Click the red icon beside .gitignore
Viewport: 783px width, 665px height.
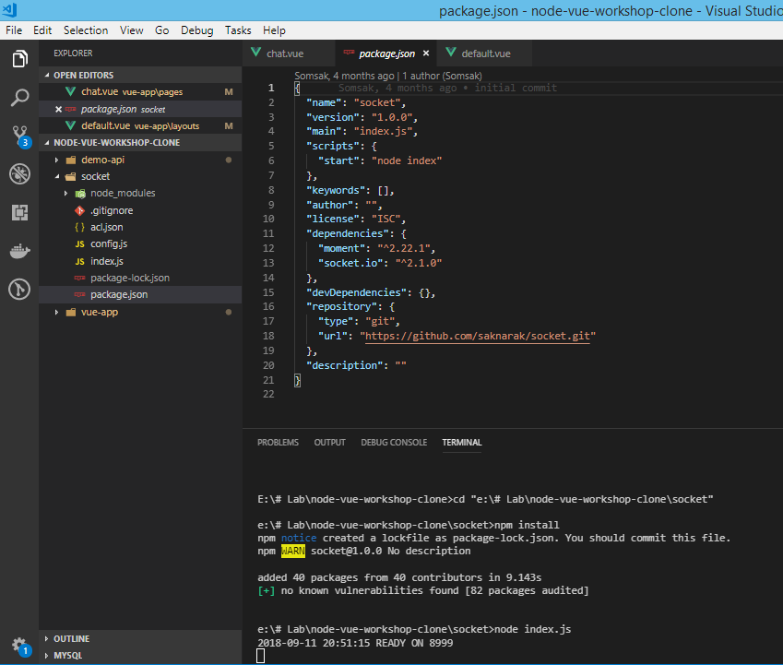(78, 209)
